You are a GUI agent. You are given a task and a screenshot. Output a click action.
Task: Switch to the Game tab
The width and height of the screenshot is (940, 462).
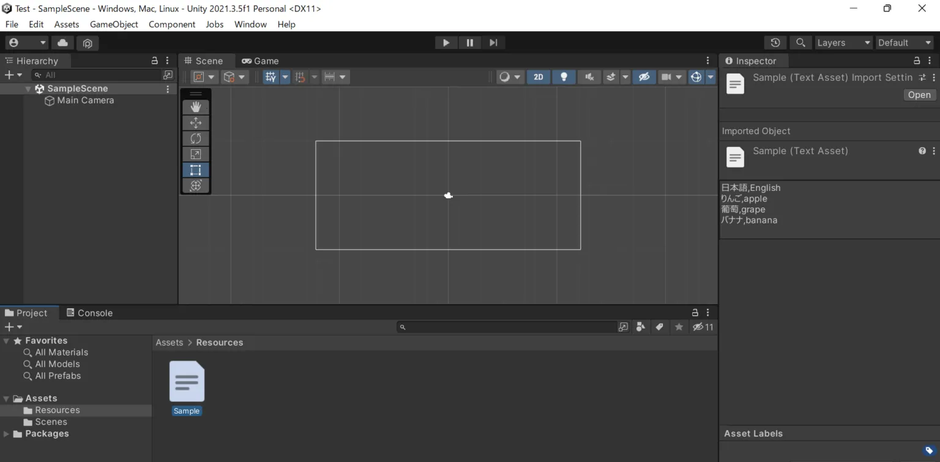pyautogui.click(x=260, y=61)
